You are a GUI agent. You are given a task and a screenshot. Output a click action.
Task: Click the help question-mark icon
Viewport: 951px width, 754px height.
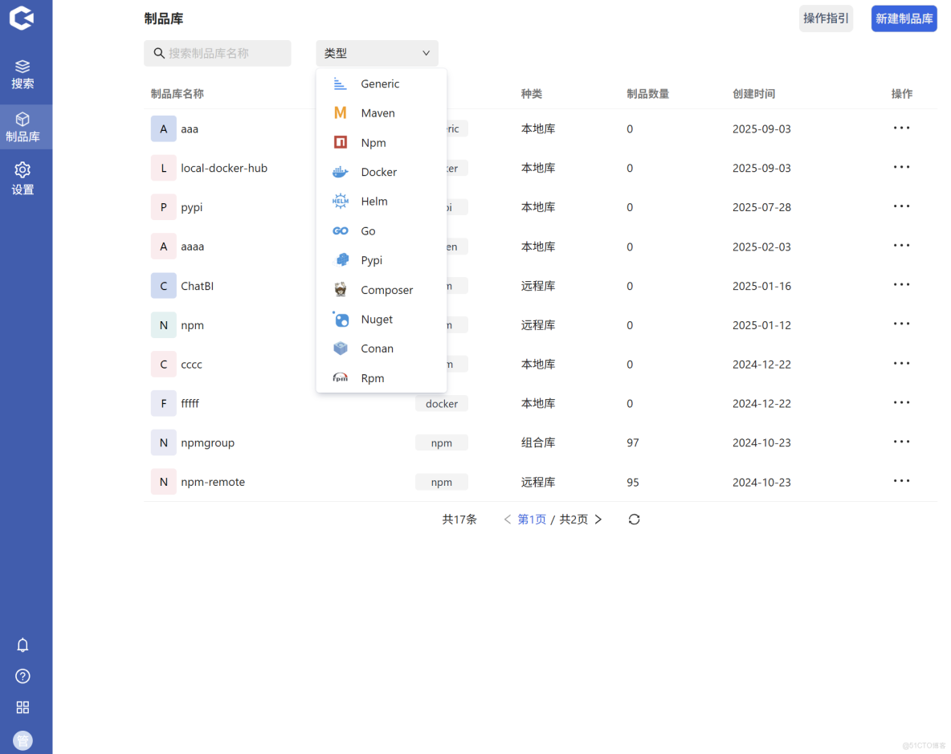point(22,676)
